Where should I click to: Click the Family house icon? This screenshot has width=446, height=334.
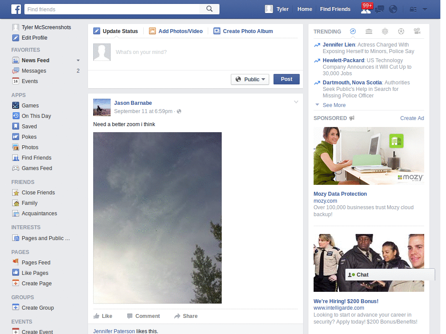click(16, 203)
